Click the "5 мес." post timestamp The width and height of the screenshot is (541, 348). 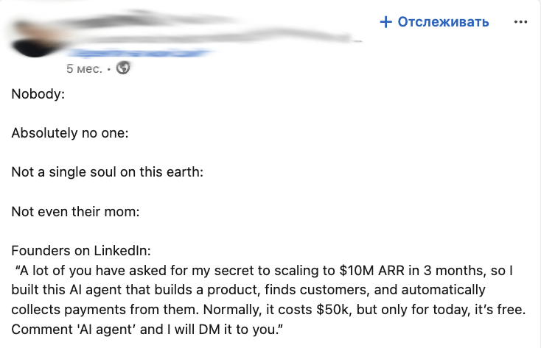point(84,68)
